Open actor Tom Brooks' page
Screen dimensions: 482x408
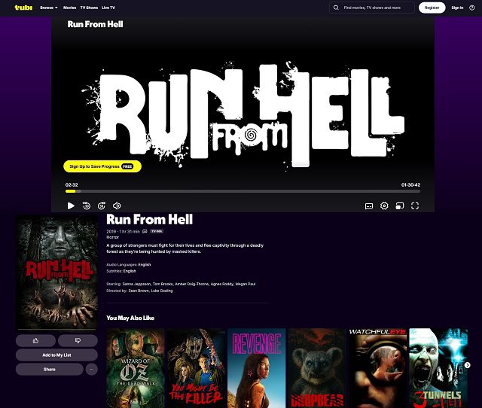[163, 284]
